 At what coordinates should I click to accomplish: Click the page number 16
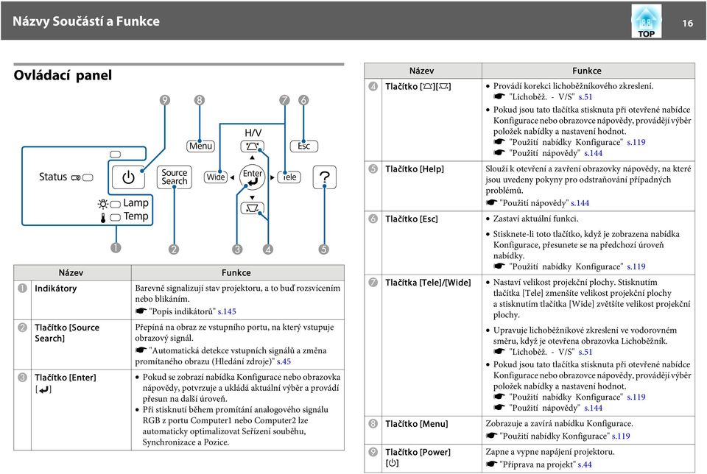[687, 23]
